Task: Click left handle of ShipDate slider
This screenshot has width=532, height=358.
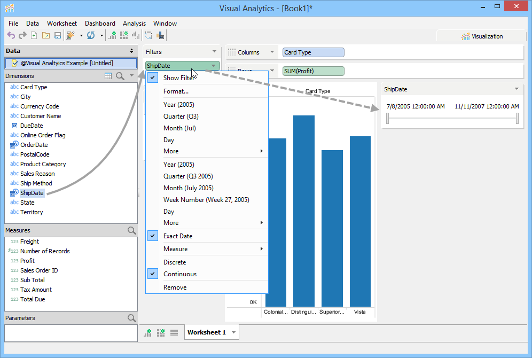Action: click(x=387, y=119)
